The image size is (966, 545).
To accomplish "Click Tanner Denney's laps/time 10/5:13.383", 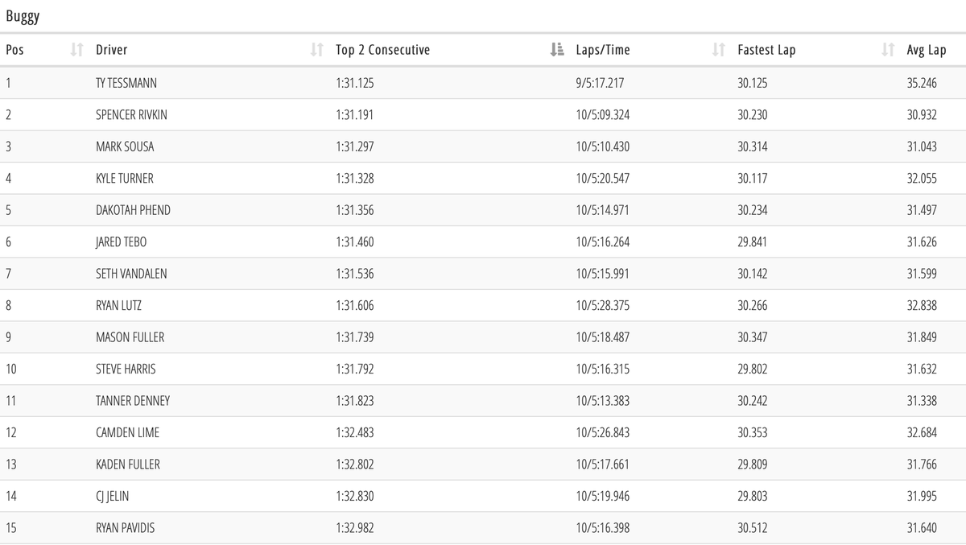I will tap(602, 401).
